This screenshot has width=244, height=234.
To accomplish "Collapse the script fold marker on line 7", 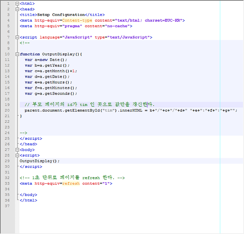I will pyautogui.click(x=17, y=37).
